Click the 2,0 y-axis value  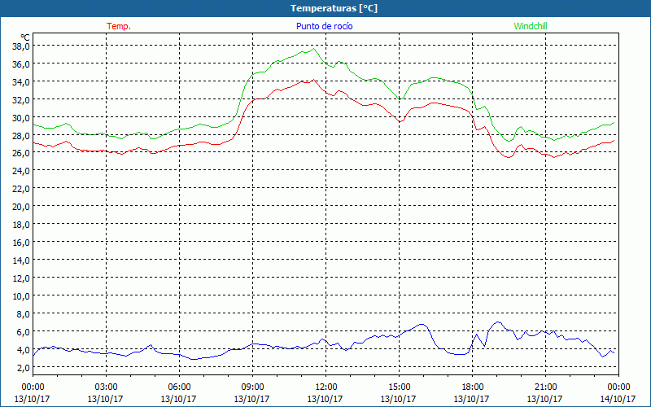click(23, 368)
